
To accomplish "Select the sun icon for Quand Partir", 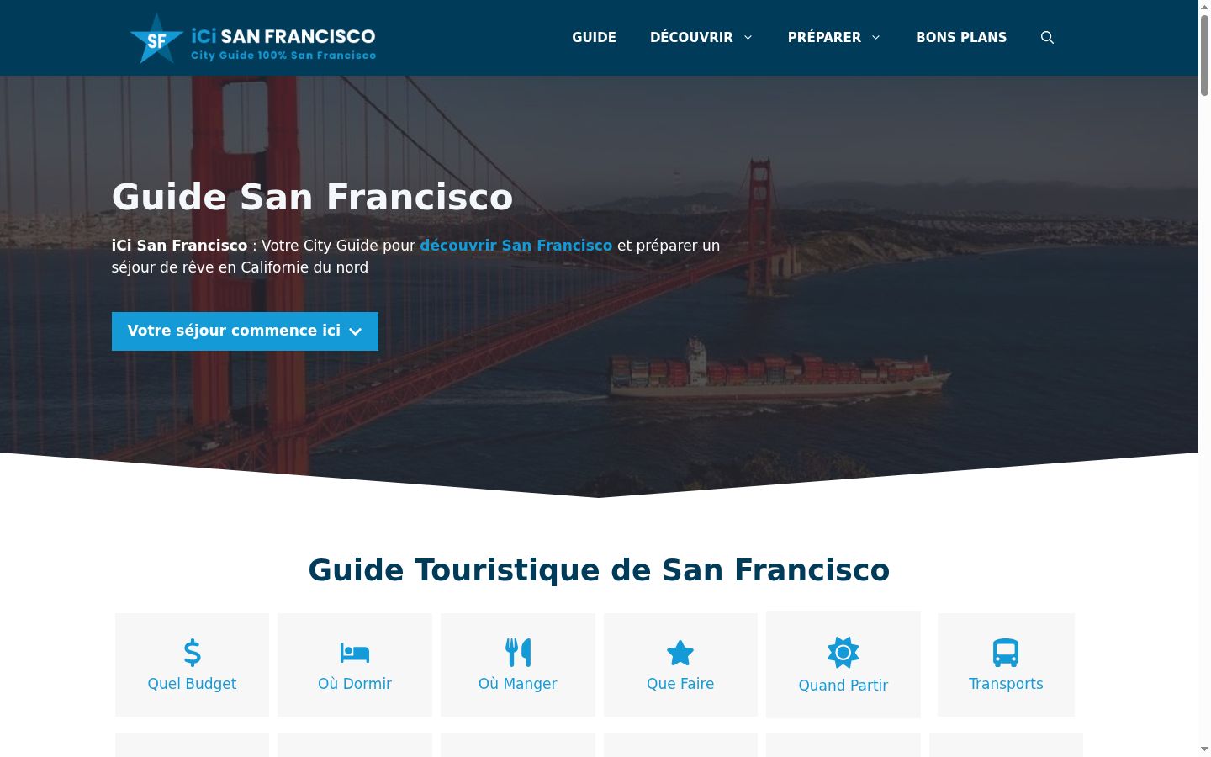I will point(843,653).
